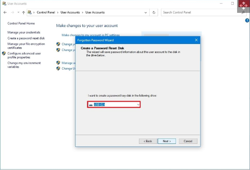The height and width of the screenshot is (170, 250).
Task: Close the Forgotten Password Wizard dialog
Action: [196, 40]
